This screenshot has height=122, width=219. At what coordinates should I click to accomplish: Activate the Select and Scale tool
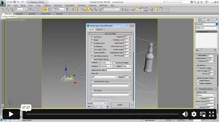54,9
